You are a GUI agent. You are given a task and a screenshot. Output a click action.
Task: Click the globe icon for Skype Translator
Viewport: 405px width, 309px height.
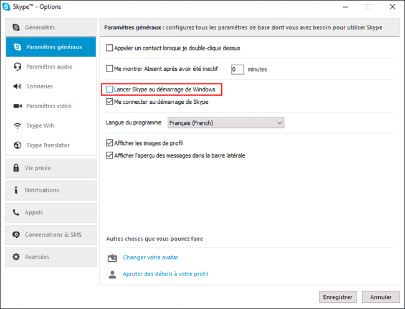tap(17, 145)
